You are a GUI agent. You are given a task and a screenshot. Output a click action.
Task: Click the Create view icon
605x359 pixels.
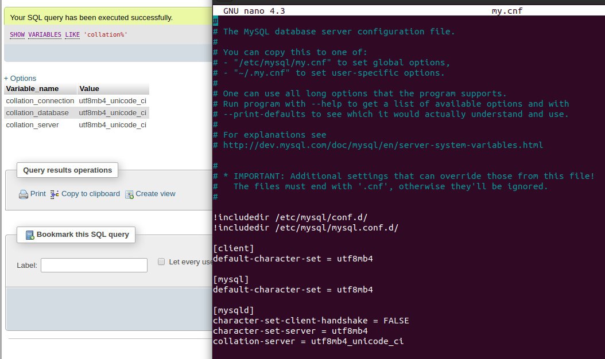tap(129, 194)
